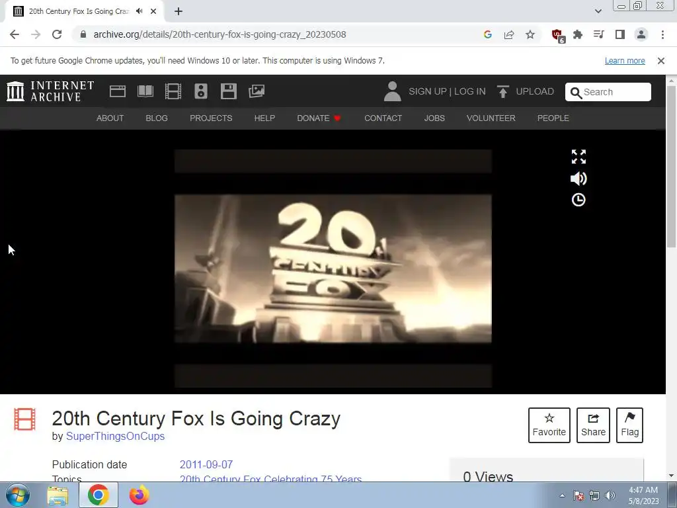This screenshot has width=677, height=508.
Task: Open the system tray volume icon
Action: (x=610, y=495)
